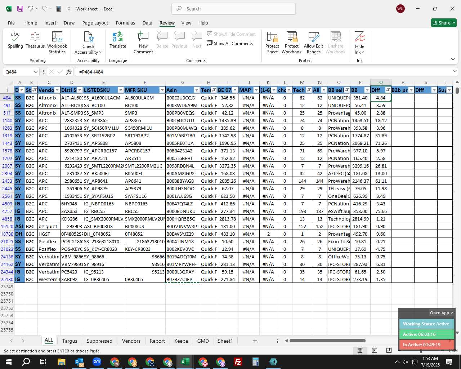Open Windows Start menu
This screenshot has height=369, width=461.
click(x=8, y=362)
